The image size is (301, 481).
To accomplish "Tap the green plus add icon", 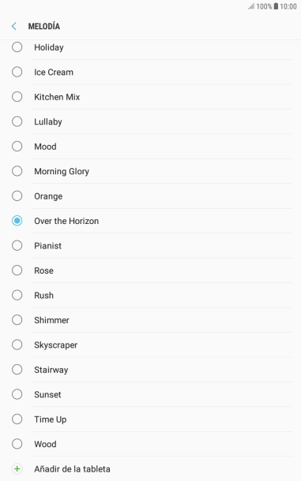I will [x=17, y=468].
